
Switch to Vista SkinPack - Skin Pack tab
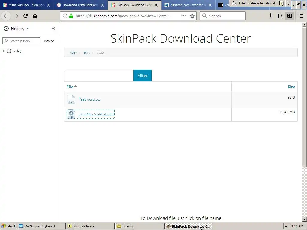point(27,5)
